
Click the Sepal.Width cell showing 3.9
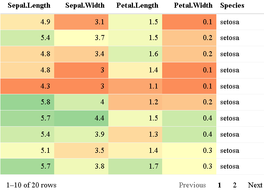tap(81, 134)
